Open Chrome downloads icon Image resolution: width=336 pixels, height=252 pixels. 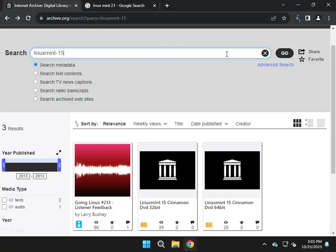(298, 18)
